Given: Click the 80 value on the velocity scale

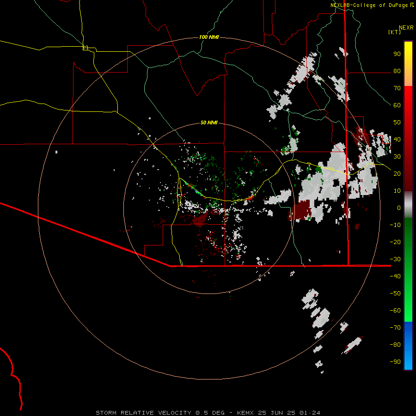Looking at the screenshot, I should pos(397,71).
